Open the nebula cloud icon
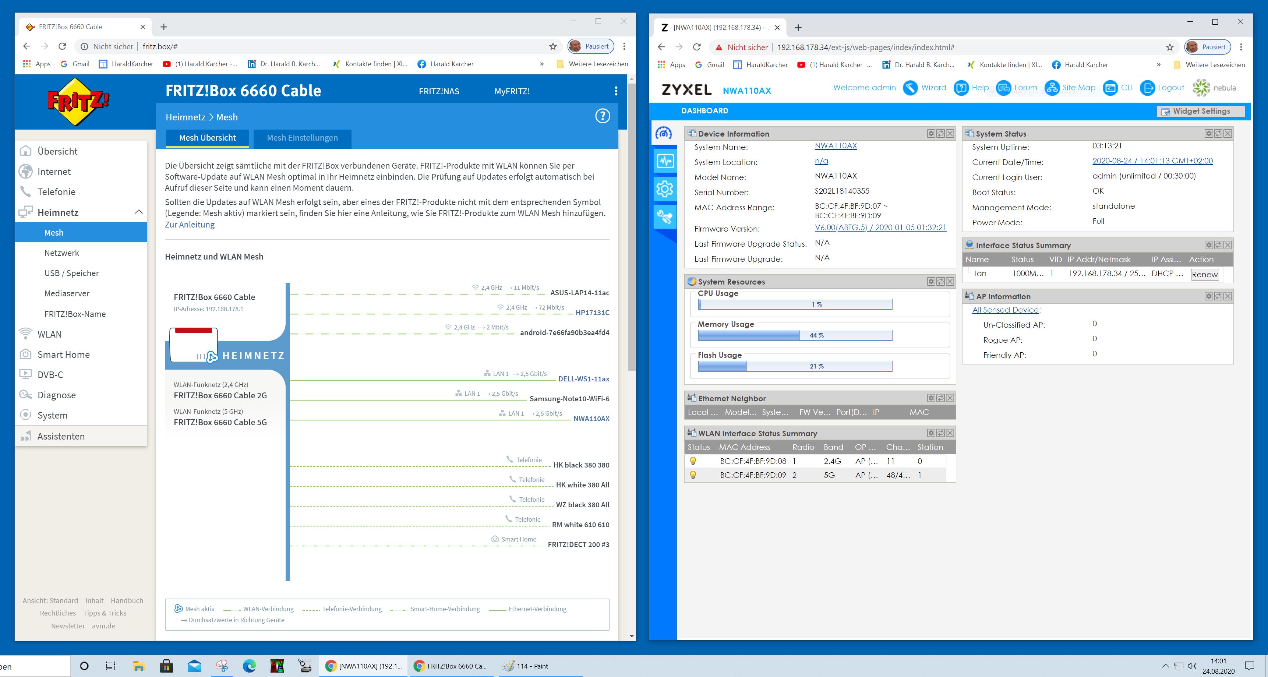Viewport: 1268px width, 677px height. pyautogui.click(x=1201, y=88)
